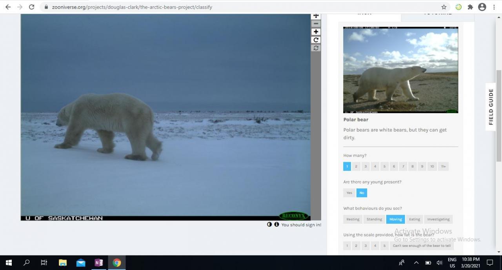Set How many to 11+
Viewport: 502px width, 270px height.
(x=443, y=166)
